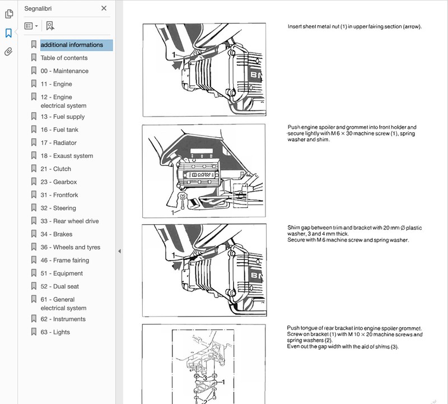Image resolution: width=448 pixels, height=404 pixels.
Task: Click bookmark icon beside '16 - Fuel tank'
Action: [34, 129]
